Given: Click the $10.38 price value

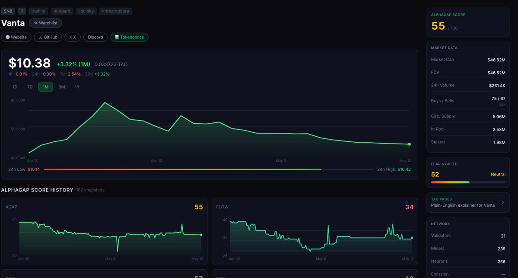Looking at the screenshot, I should [29, 63].
